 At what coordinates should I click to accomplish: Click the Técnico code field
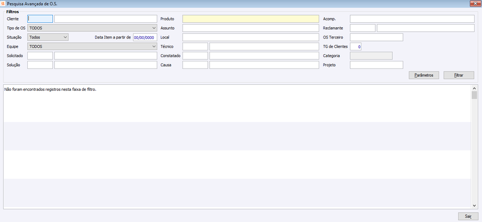pos(195,46)
